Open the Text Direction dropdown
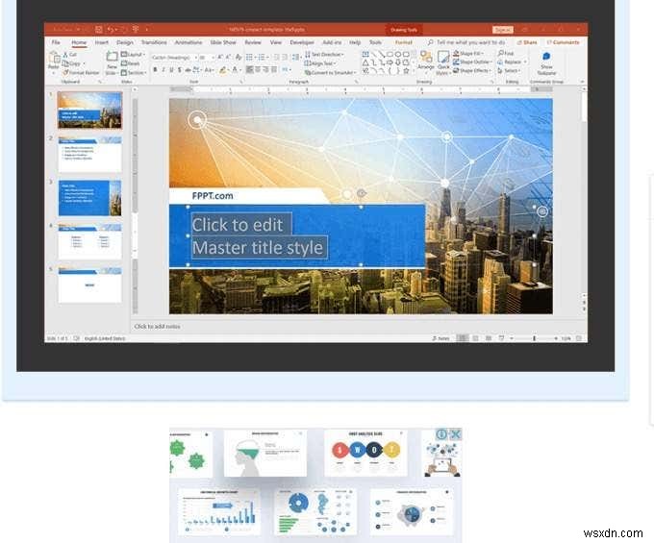The image size is (654, 543). click(324, 55)
